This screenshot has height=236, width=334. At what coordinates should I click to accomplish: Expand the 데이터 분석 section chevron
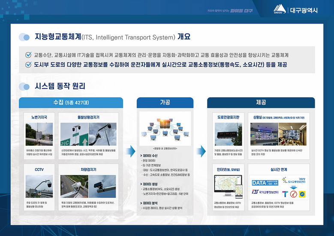click(141, 203)
